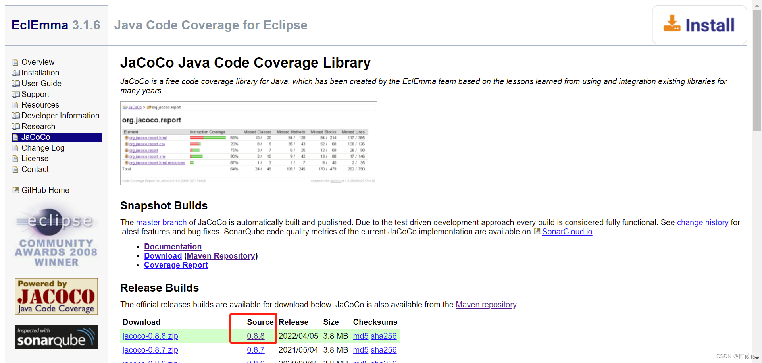The width and height of the screenshot is (762, 363).
Task: Click the Install button at top right
Action: 699,25
